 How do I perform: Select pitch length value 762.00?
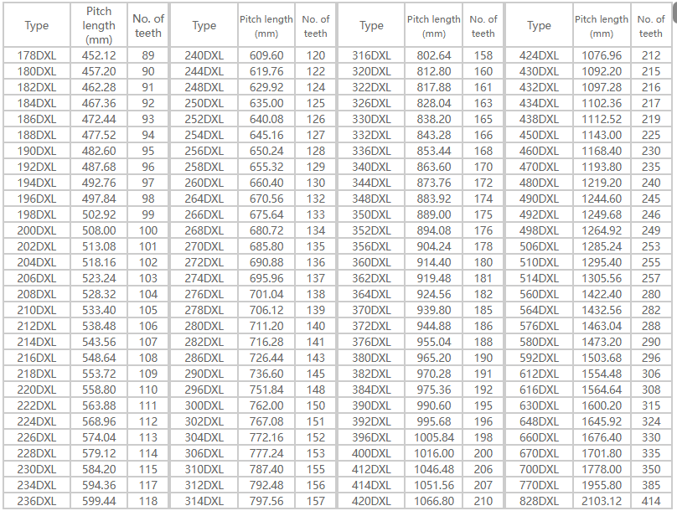(x=266, y=405)
